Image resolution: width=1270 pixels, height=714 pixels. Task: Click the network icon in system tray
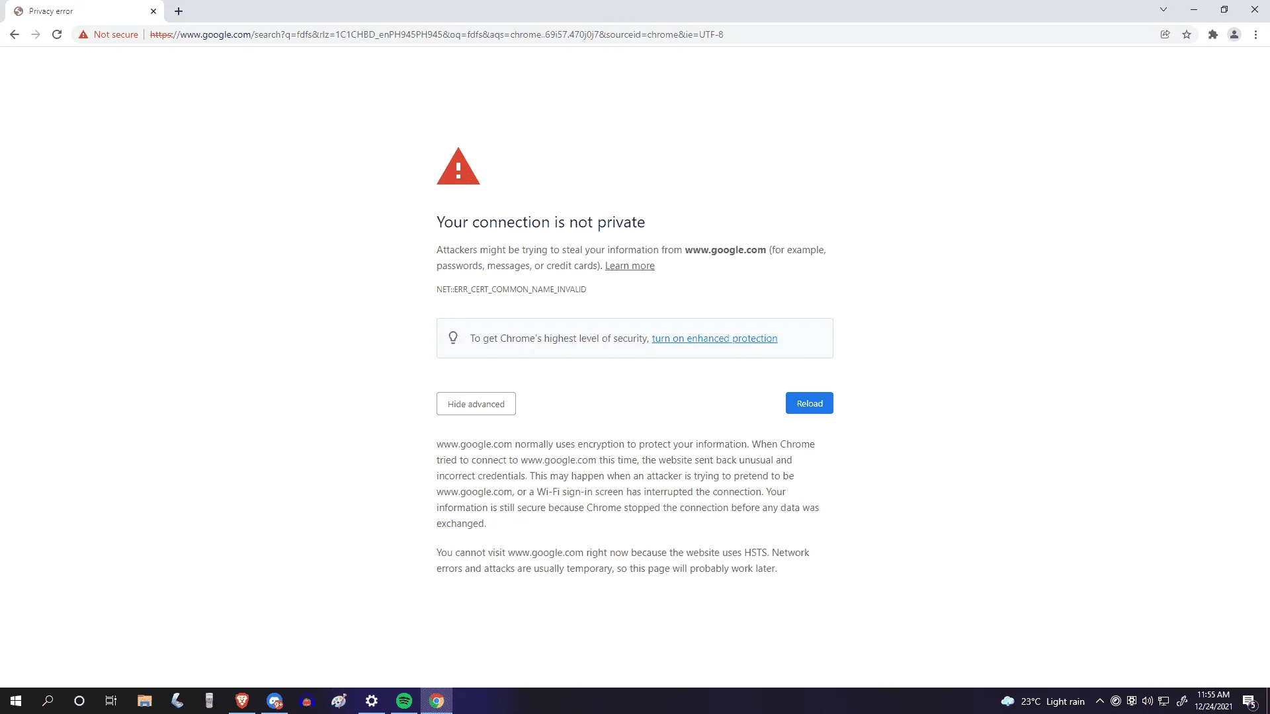(1164, 701)
